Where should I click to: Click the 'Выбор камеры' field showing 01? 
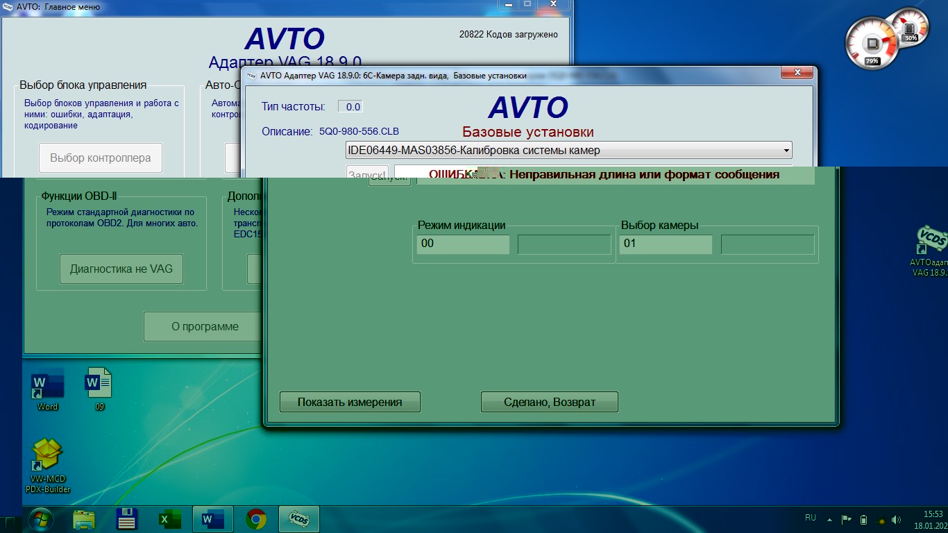pos(666,244)
